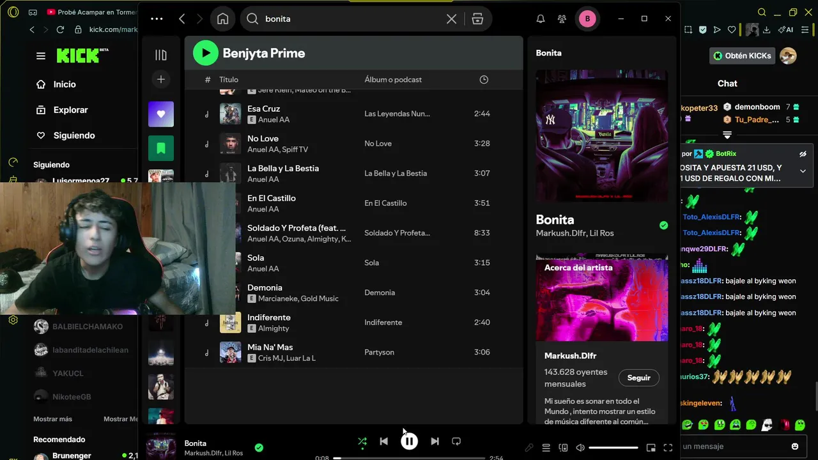This screenshot has width=818, height=460.
Task: Open the play queue
Action: click(546, 448)
